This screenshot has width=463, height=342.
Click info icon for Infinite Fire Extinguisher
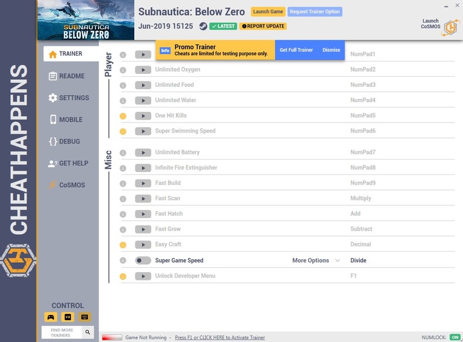(123, 168)
